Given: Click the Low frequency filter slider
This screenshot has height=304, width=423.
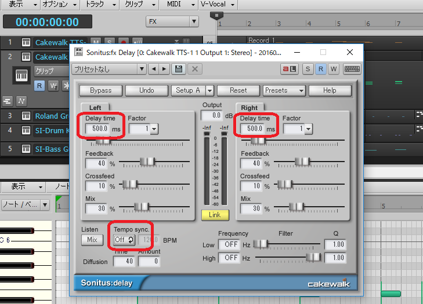Looking at the screenshot, I should tap(261, 244).
